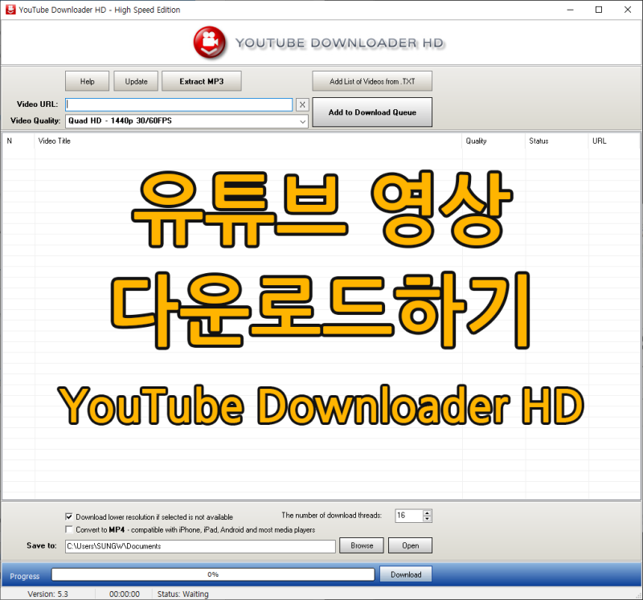The width and height of the screenshot is (643, 600).
Task: Click the 0% progress bar
Action: 213,574
